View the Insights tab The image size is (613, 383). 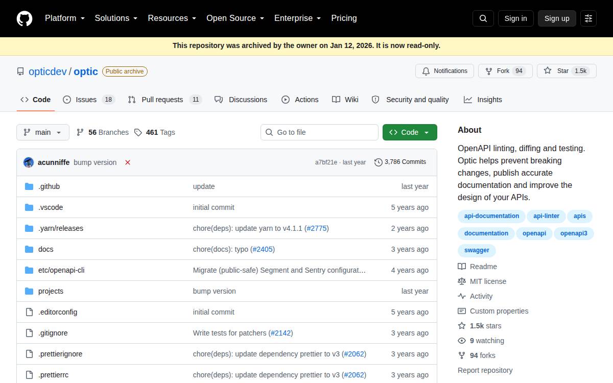[483, 100]
